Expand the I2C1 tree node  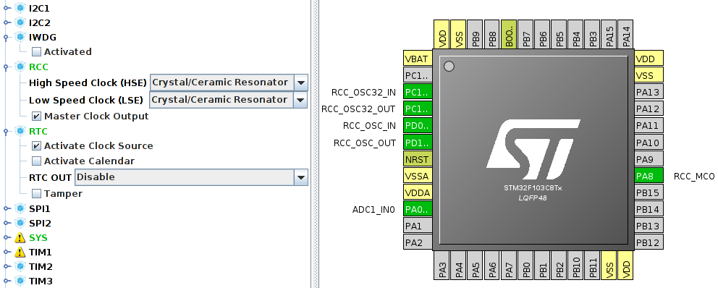pos(6,8)
